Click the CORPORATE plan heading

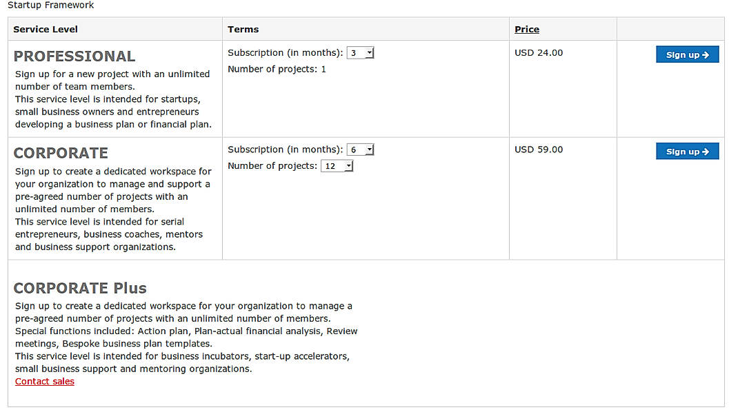[x=61, y=153]
